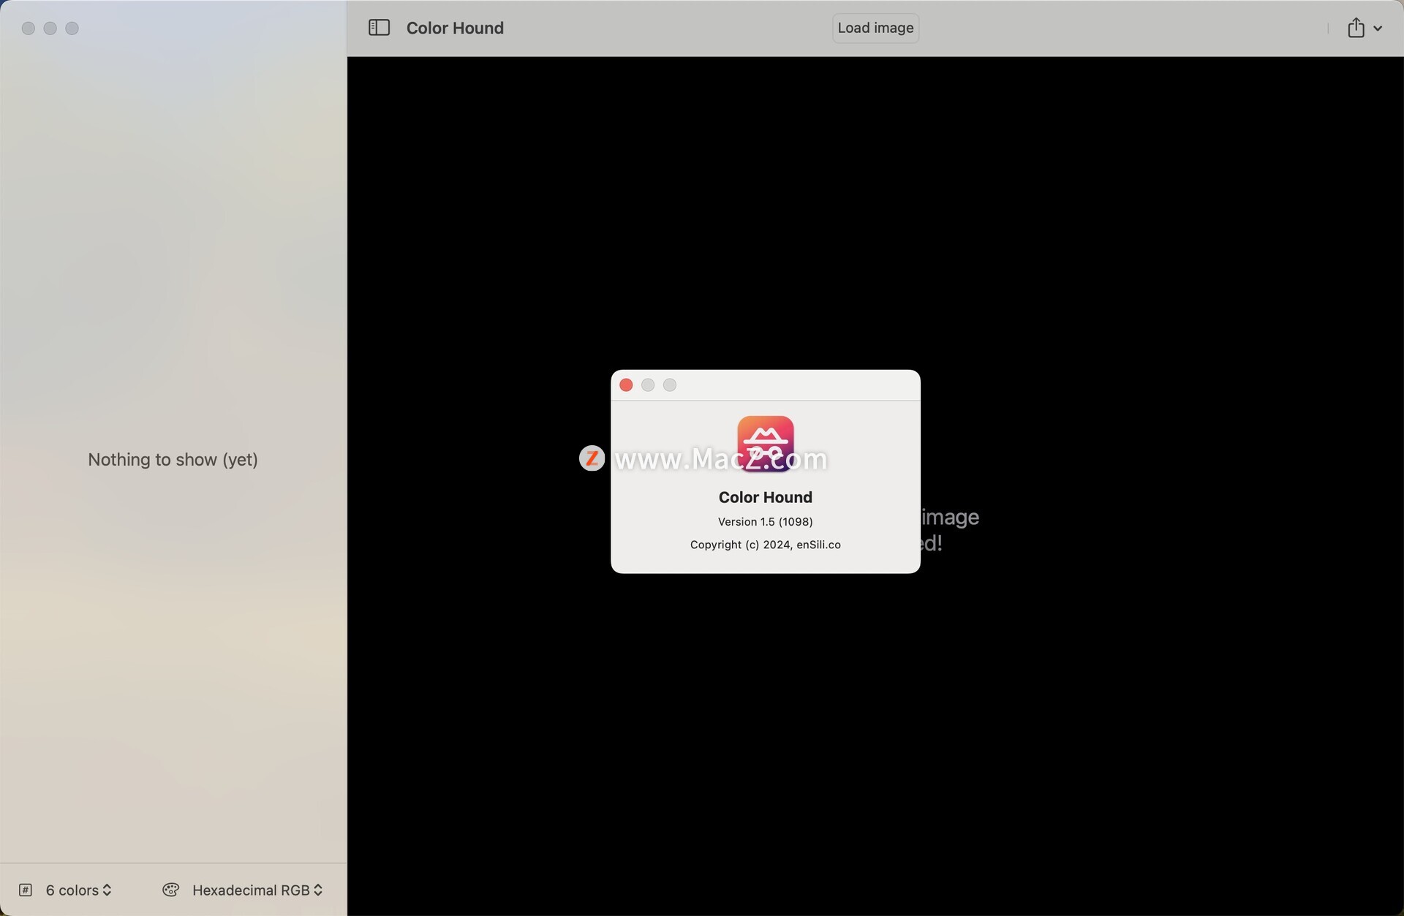Viewport: 1404px width, 916px height.
Task: Click the main window zoom button
Action: [72, 29]
